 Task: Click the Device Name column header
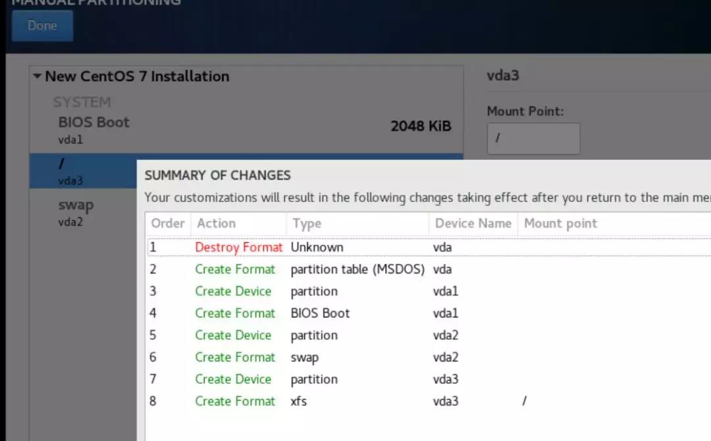coord(473,223)
